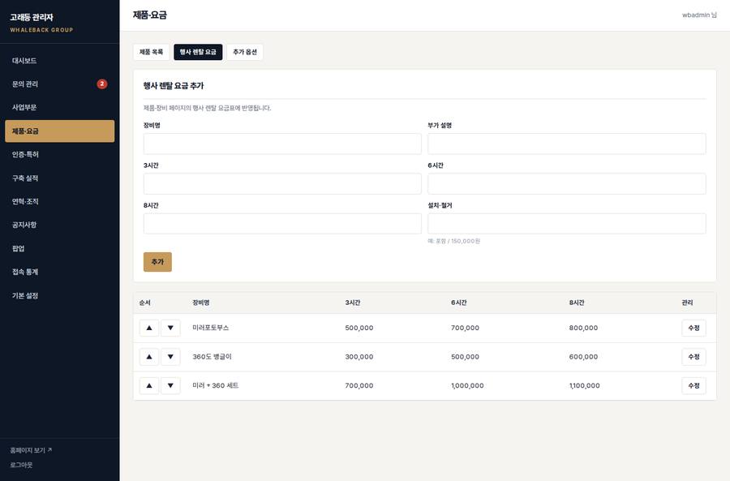Focus the 설치·철거 input field

[x=567, y=224]
